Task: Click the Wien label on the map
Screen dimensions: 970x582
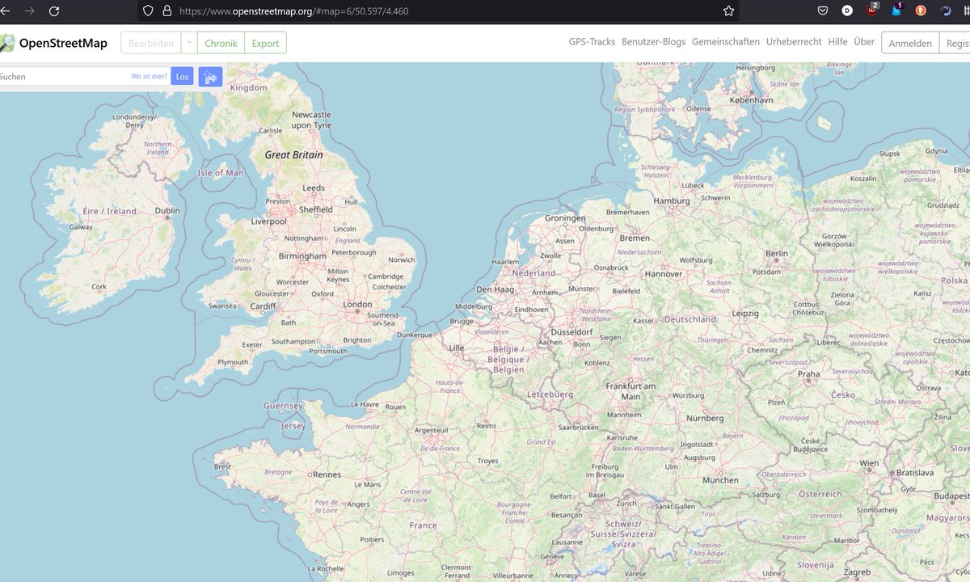Action: click(869, 464)
